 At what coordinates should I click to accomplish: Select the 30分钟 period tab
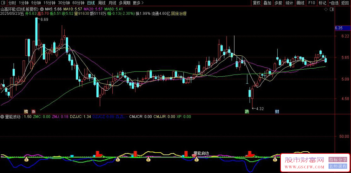[64, 3]
